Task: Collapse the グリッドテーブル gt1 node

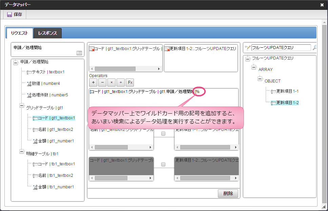Action: [21, 106]
